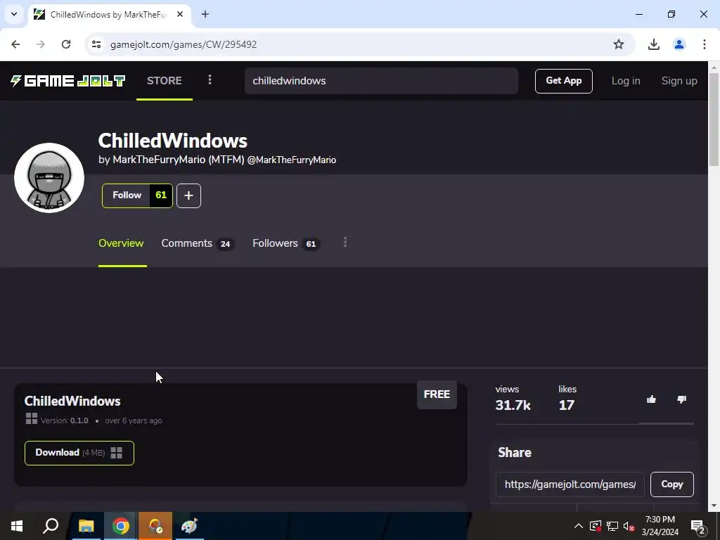Image resolution: width=720 pixels, height=540 pixels.
Task: Click the share URL field
Action: (570, 484)
